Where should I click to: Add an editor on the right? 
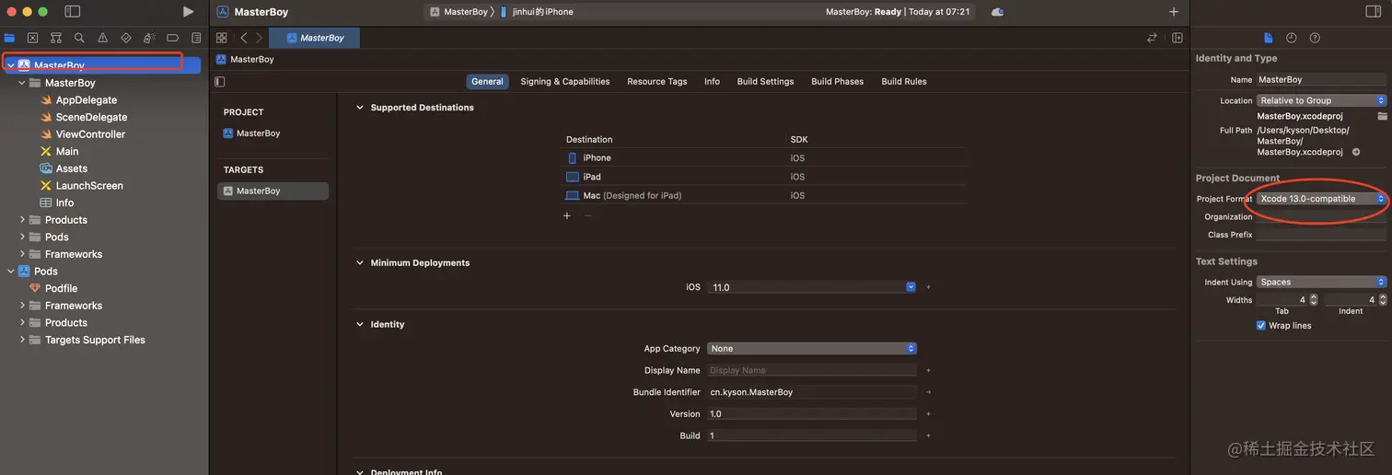click(x=1177, y=38)
